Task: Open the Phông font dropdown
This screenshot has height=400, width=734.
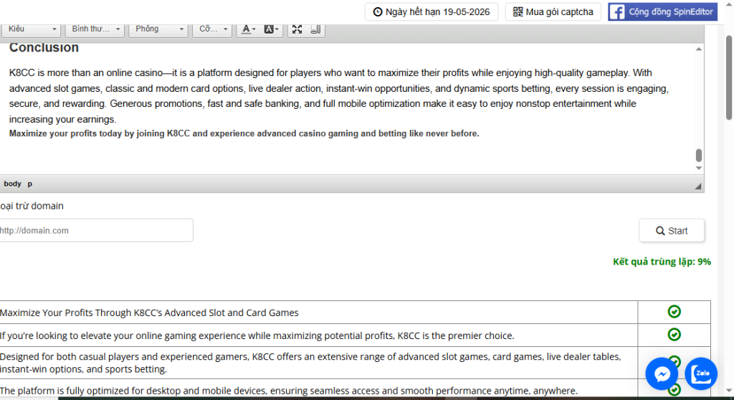Action: pos(158,29)
